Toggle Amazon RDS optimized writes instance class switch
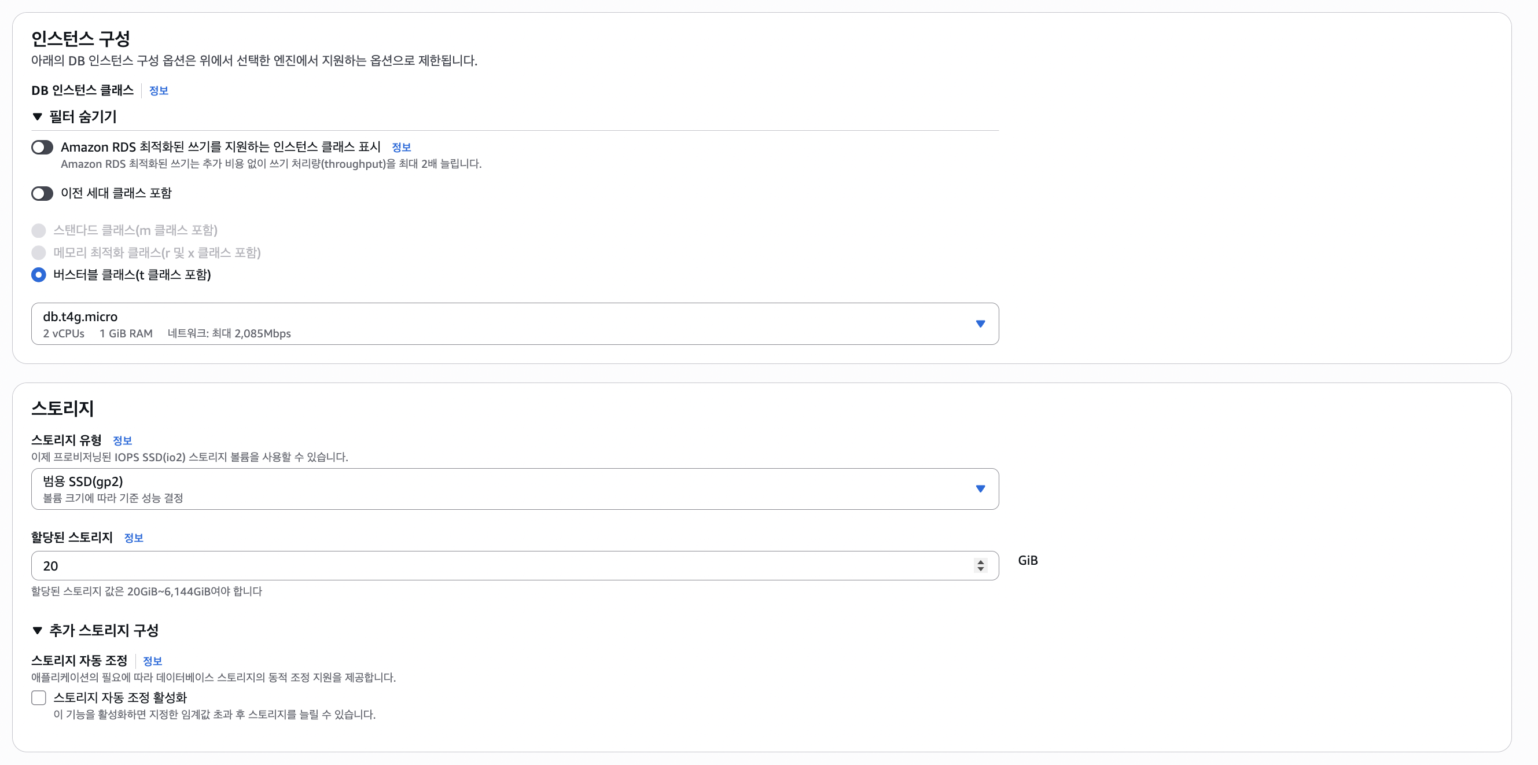This screenshot has width=1538, height=765. coord(42,147)
